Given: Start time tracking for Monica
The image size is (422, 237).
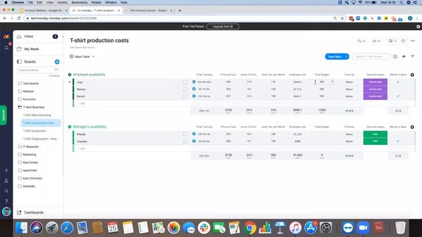Looking at the screenshot, I should (194, 89).
